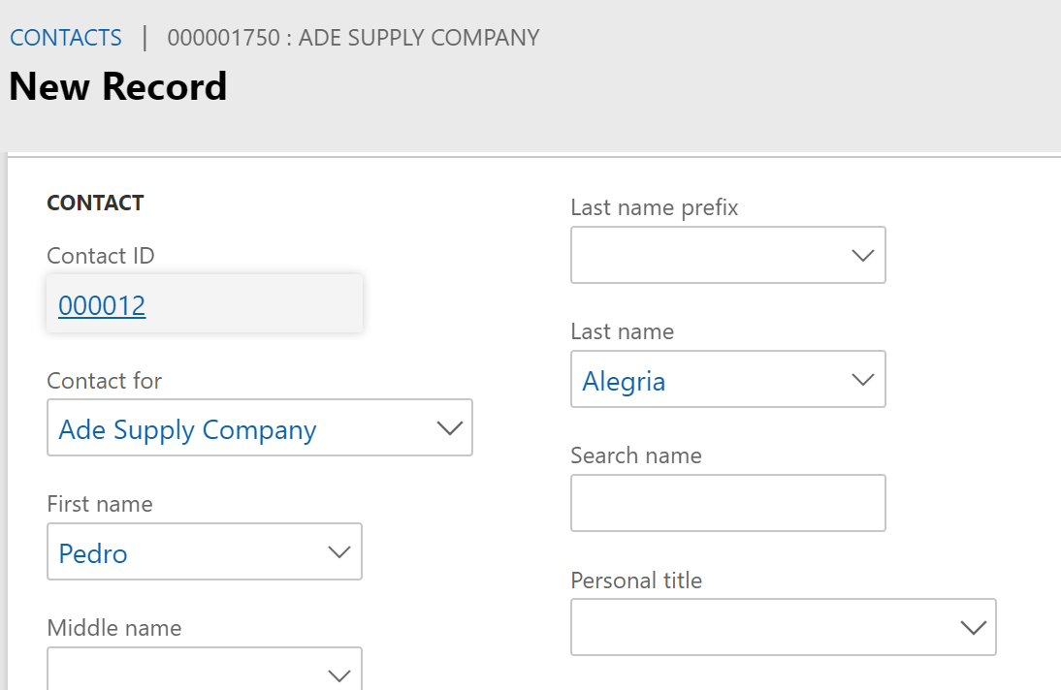Click the 'New Record' page title
The width and height of the screenshot is (1061, 690).
(x=117, y=87)
